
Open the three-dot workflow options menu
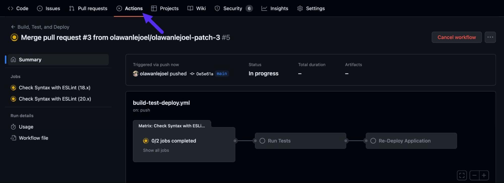coord(490,37)
